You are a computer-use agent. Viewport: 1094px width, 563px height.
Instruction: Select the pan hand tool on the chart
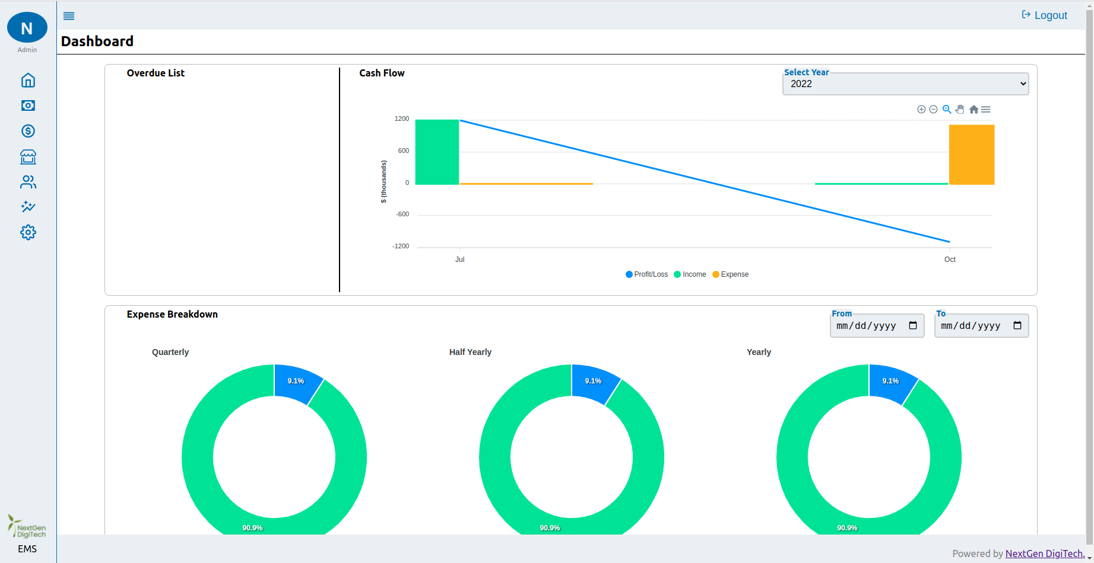[x=960, y=110]
